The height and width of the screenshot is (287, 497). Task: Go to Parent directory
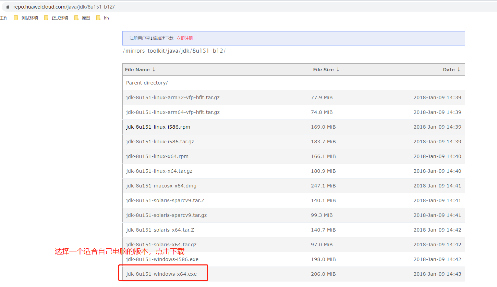click(147, 83)
